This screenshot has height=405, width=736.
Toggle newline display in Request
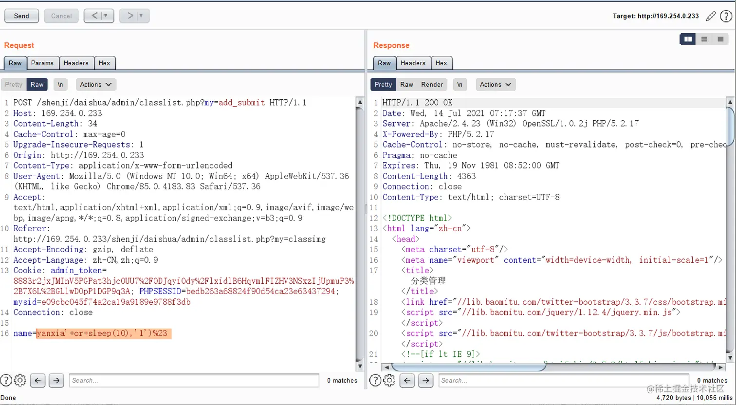[x=60, y=84]
